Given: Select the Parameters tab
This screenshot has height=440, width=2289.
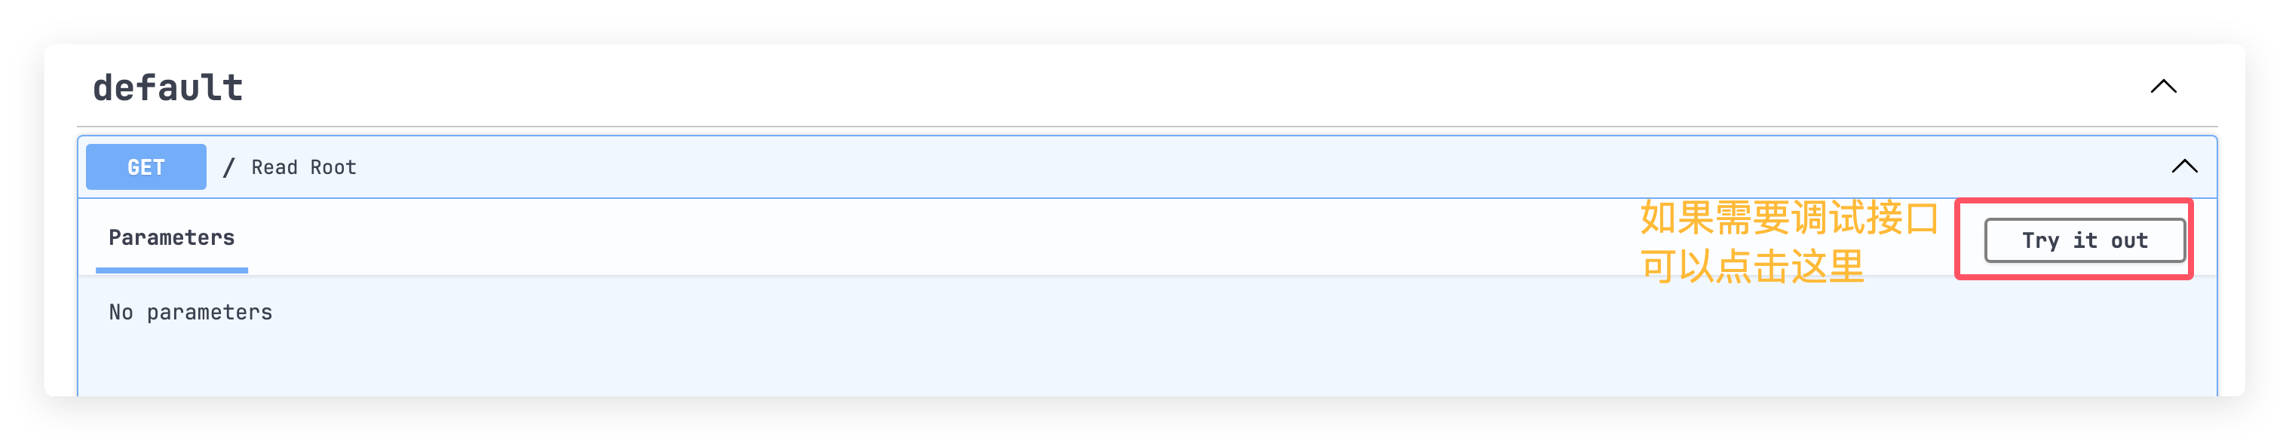Looking at the screenshot, I should pos(171,238).
